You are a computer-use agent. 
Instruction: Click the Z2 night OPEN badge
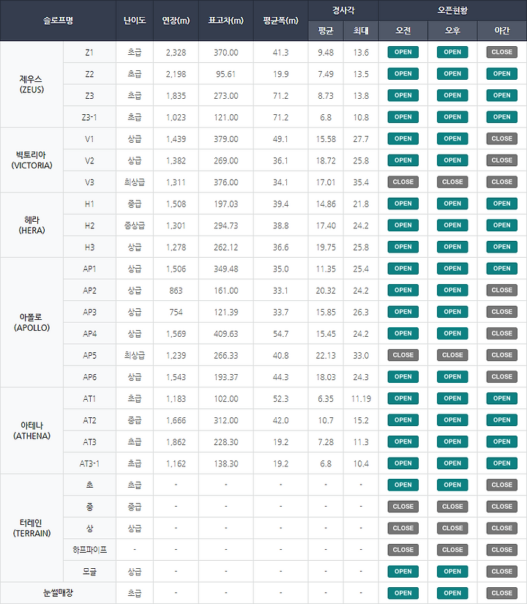point(501,73)
